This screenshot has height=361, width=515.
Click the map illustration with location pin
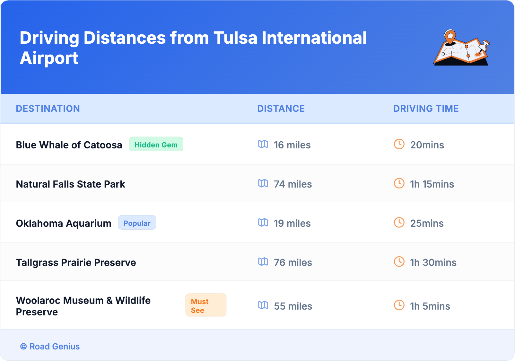pyautogui.click(x=461, y=48)
